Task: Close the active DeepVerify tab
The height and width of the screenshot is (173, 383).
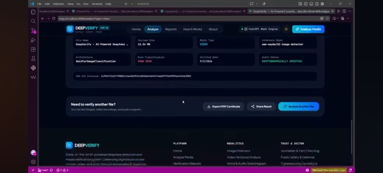Action: [333, 11]
